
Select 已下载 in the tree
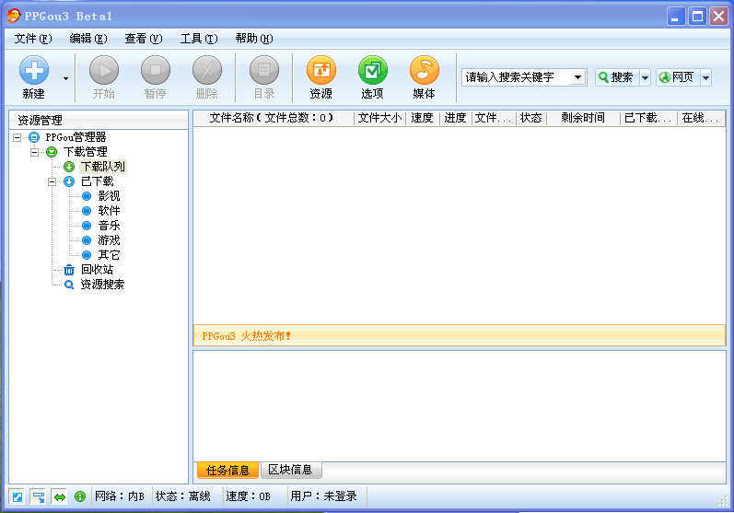pos(98,181)
